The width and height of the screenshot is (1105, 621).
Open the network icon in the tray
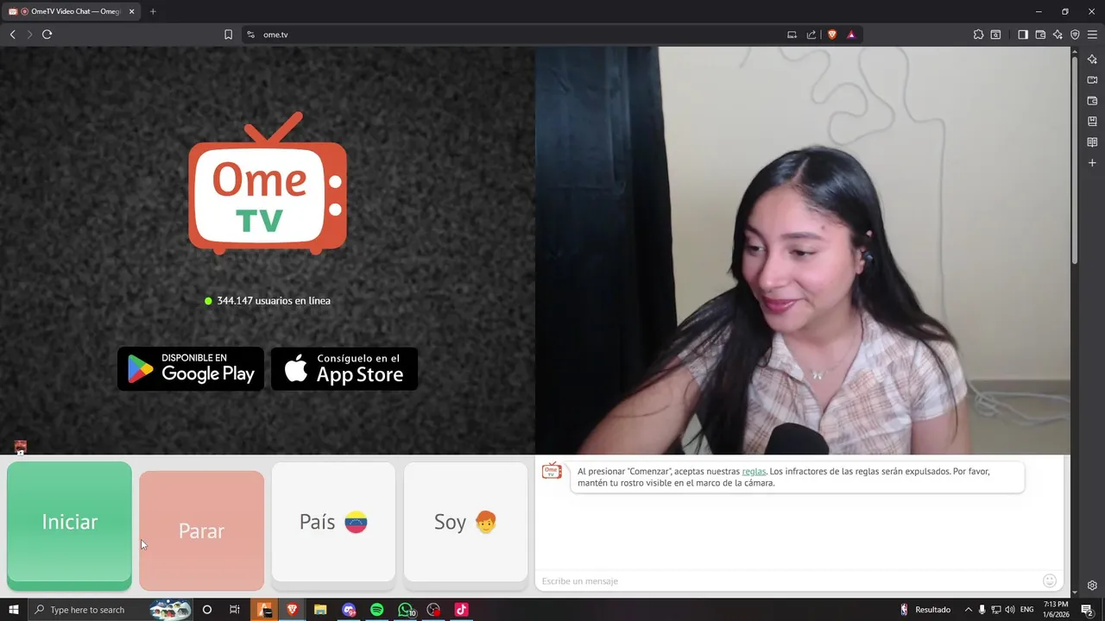click(x=995, y=610)
